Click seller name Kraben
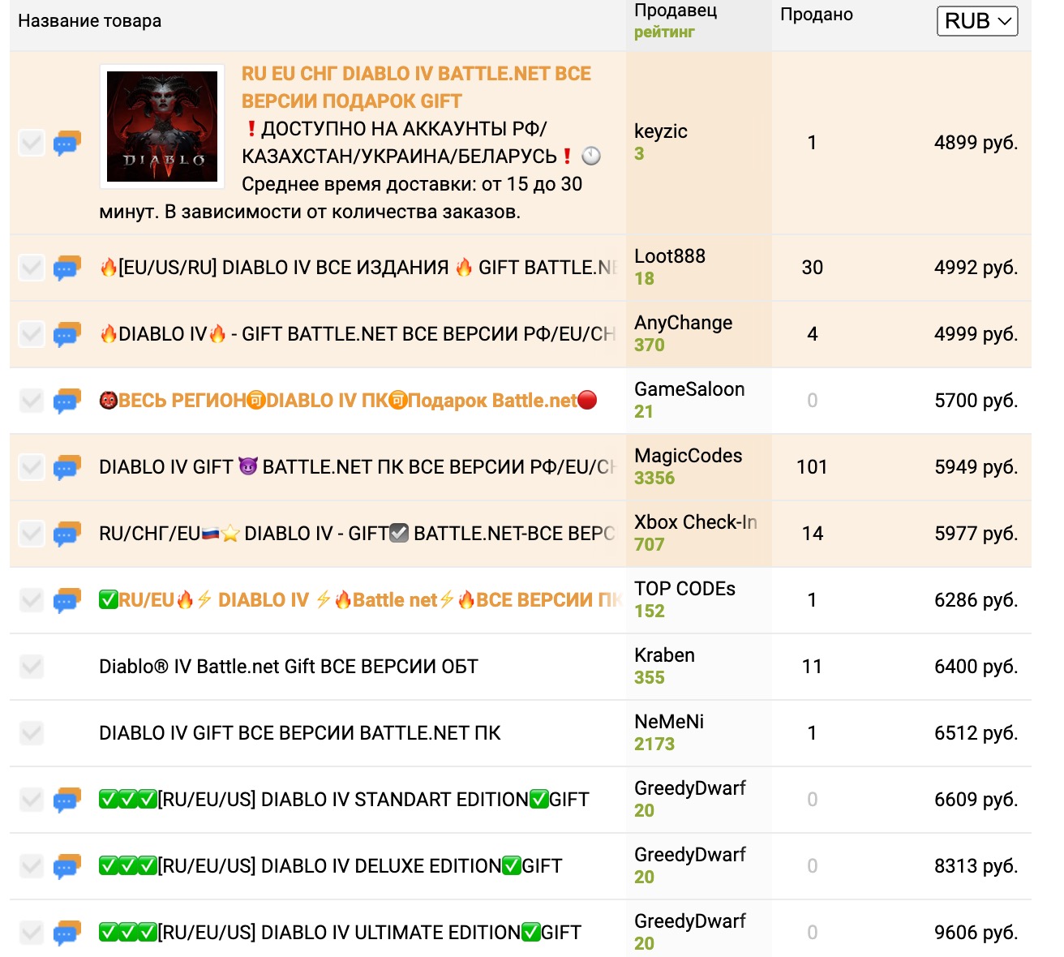The image size is (1064, 957). tap(665, 655)
